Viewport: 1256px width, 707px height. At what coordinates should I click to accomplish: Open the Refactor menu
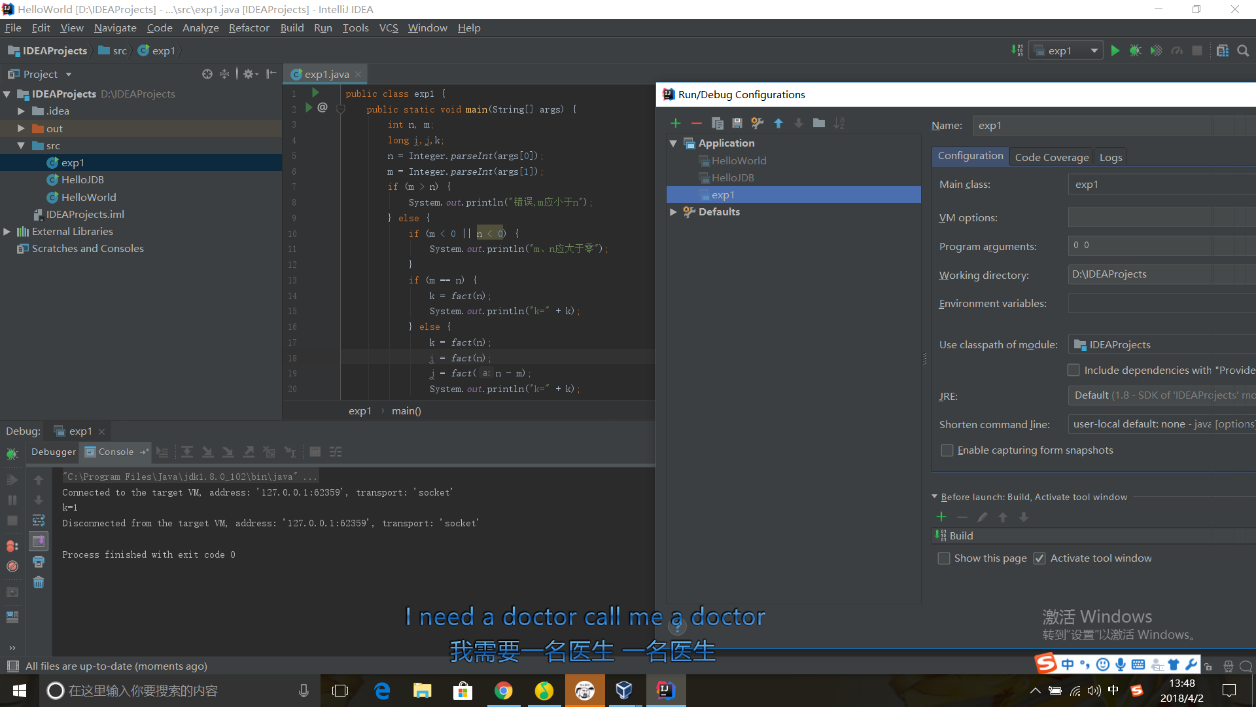point(249,27)
